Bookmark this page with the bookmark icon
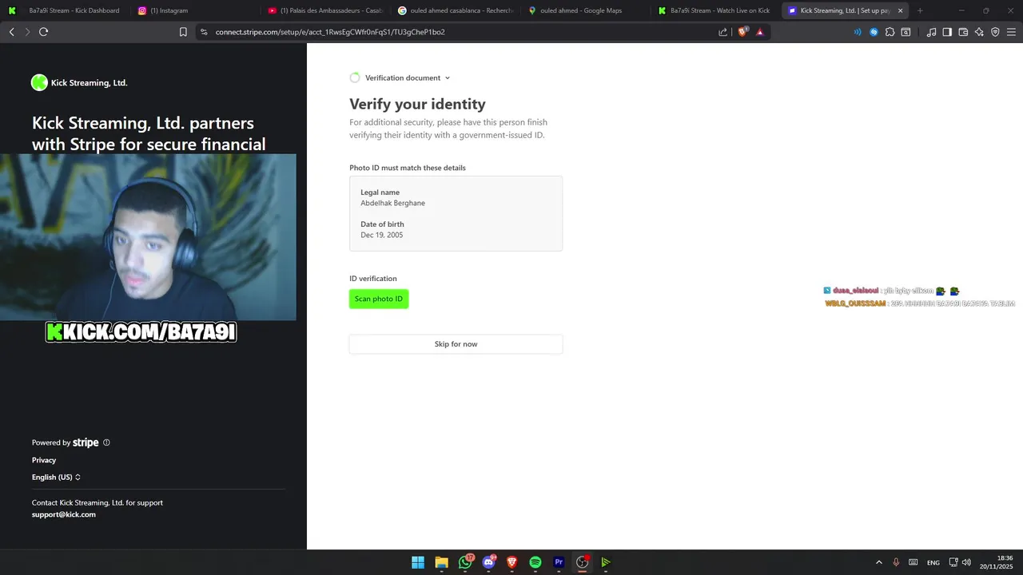Image resolution: width=1023 pixels, height=575 pixels. [183, 32]
